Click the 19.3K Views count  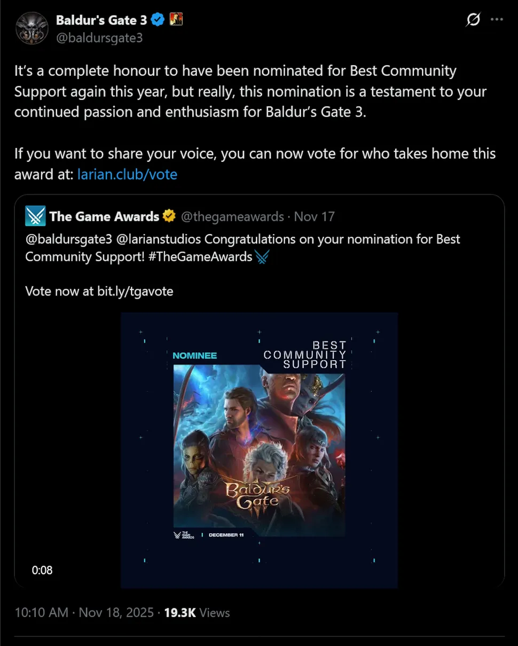pyautogui.click(x=197, y=612)
